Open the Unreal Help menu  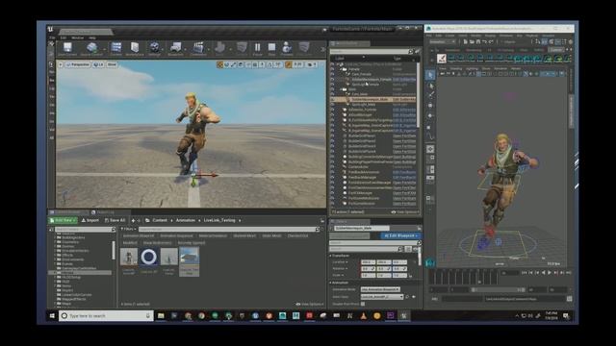click(92, 37)
